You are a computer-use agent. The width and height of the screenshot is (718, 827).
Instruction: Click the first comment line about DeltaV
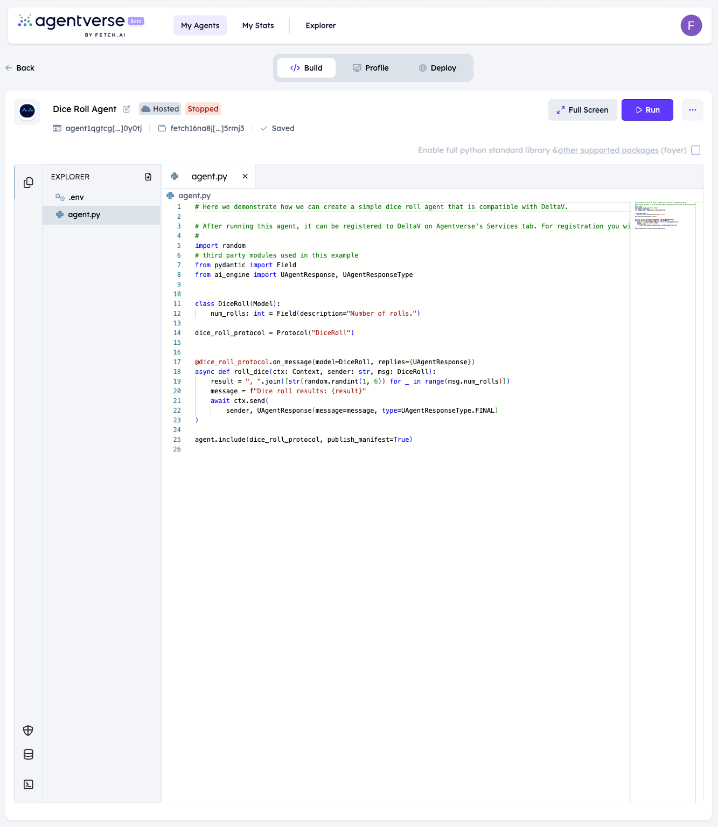(x=381, y=207)
